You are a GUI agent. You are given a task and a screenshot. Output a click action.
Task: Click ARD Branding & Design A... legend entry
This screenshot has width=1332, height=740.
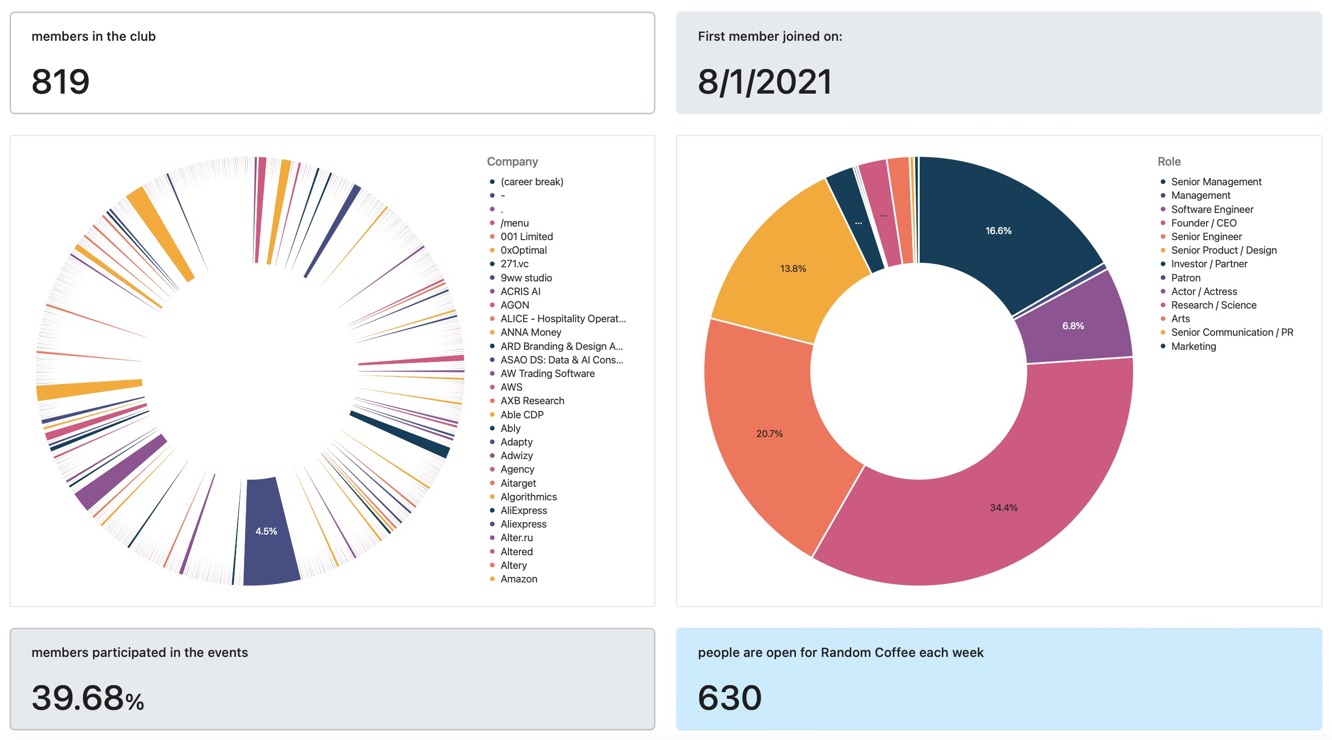556,346
